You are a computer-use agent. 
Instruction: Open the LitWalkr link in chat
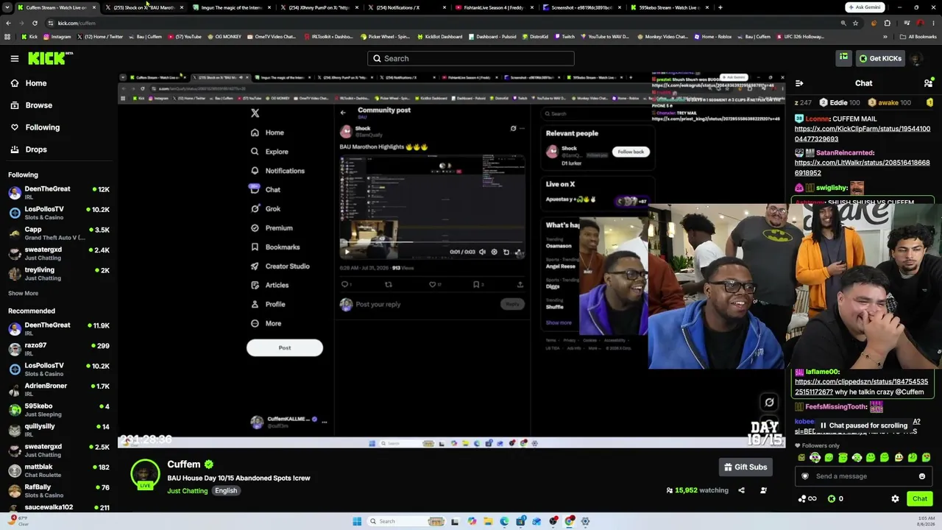click(x=863, y=168)
